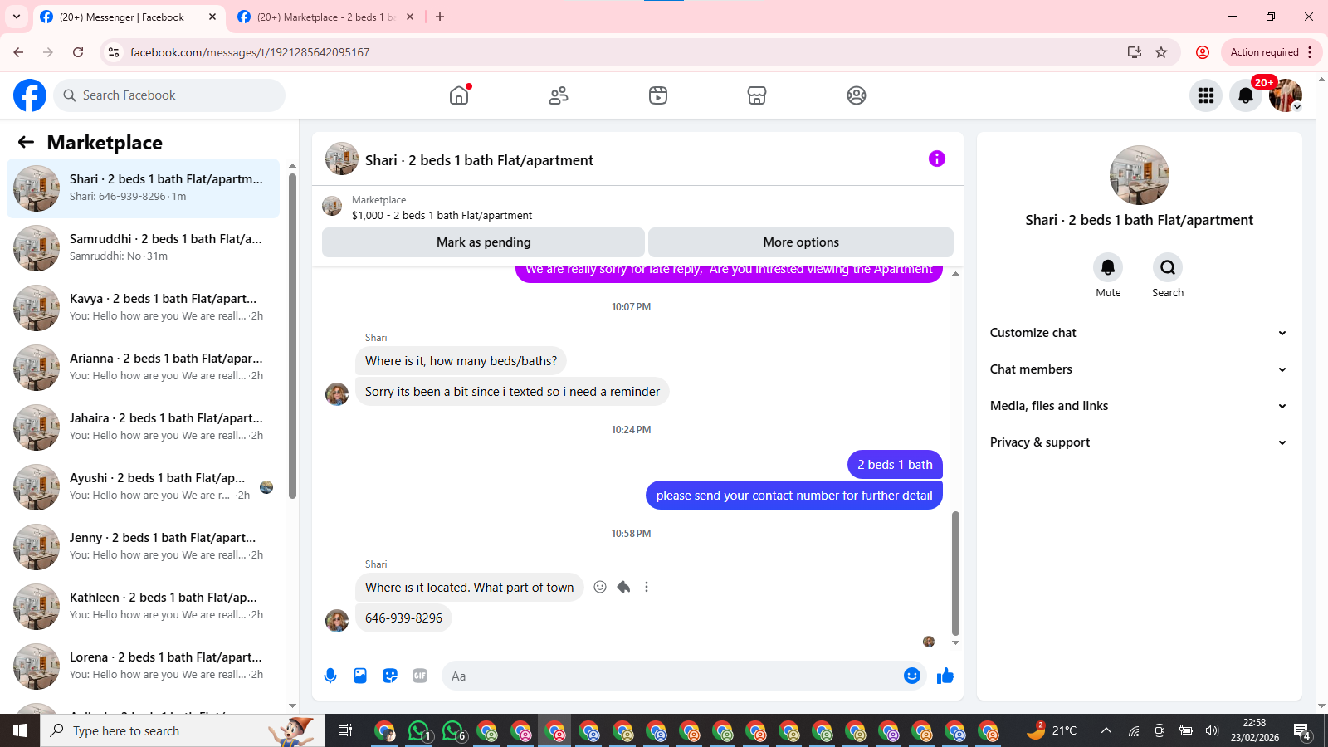Click the chat message scrollbar thumb
The width and height of the screenshot is (1328, 747).
955,574
